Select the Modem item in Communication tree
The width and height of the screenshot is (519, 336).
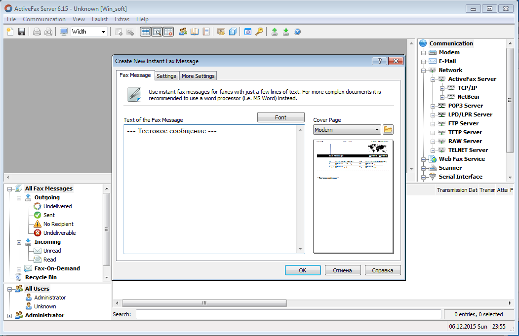pyautogui.click(x=449, y=52)
